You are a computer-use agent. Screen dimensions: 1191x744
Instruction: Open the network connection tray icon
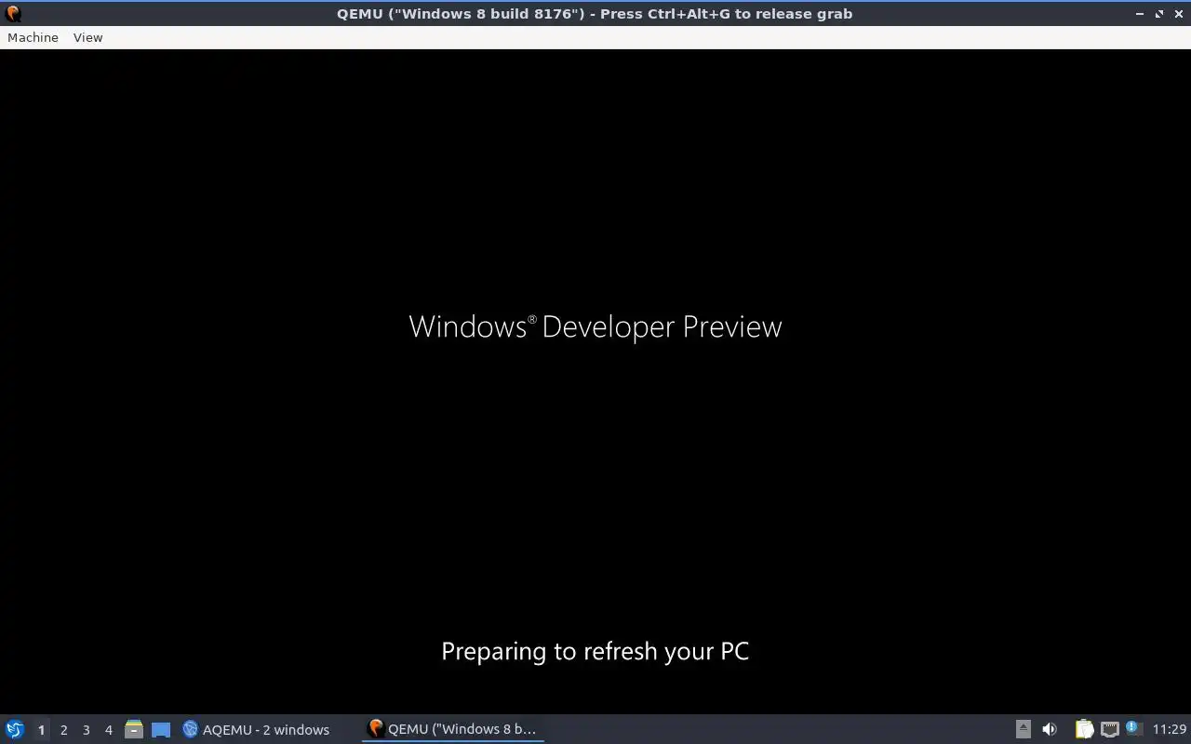click(1109, 729)
